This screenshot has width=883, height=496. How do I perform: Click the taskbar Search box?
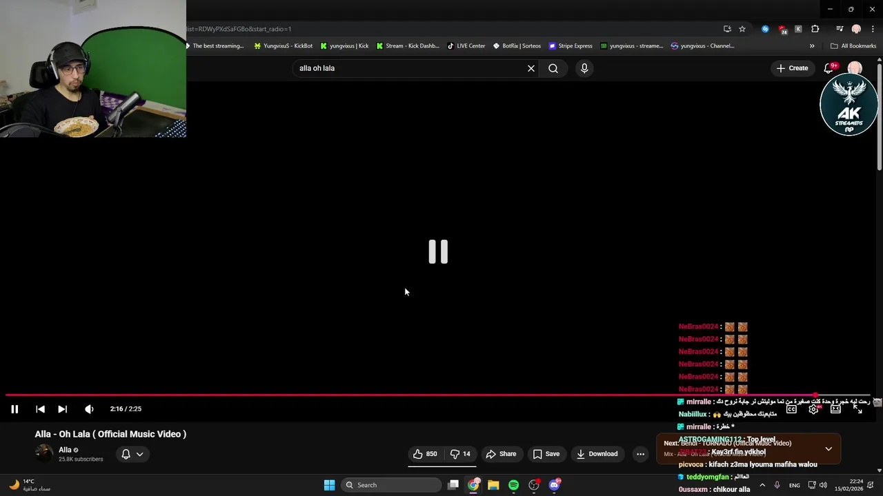coord(391,485)
